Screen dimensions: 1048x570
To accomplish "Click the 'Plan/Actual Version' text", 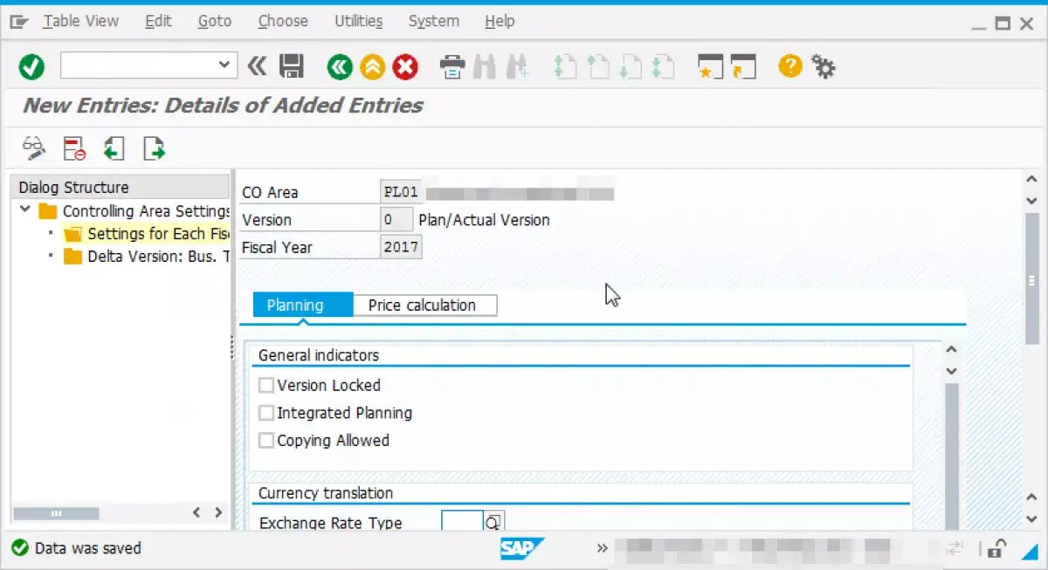I will click(485, 220).
